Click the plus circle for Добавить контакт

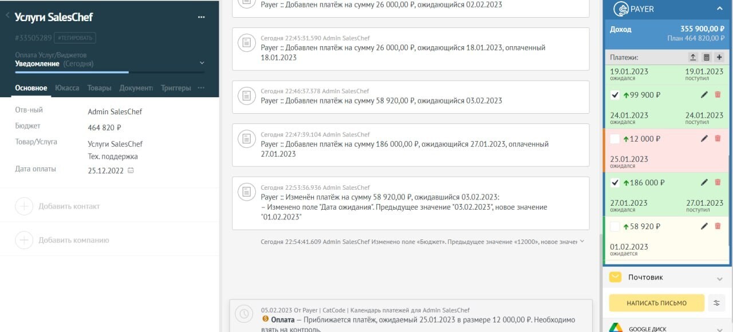pyautogui.click(x=24, y=206)
